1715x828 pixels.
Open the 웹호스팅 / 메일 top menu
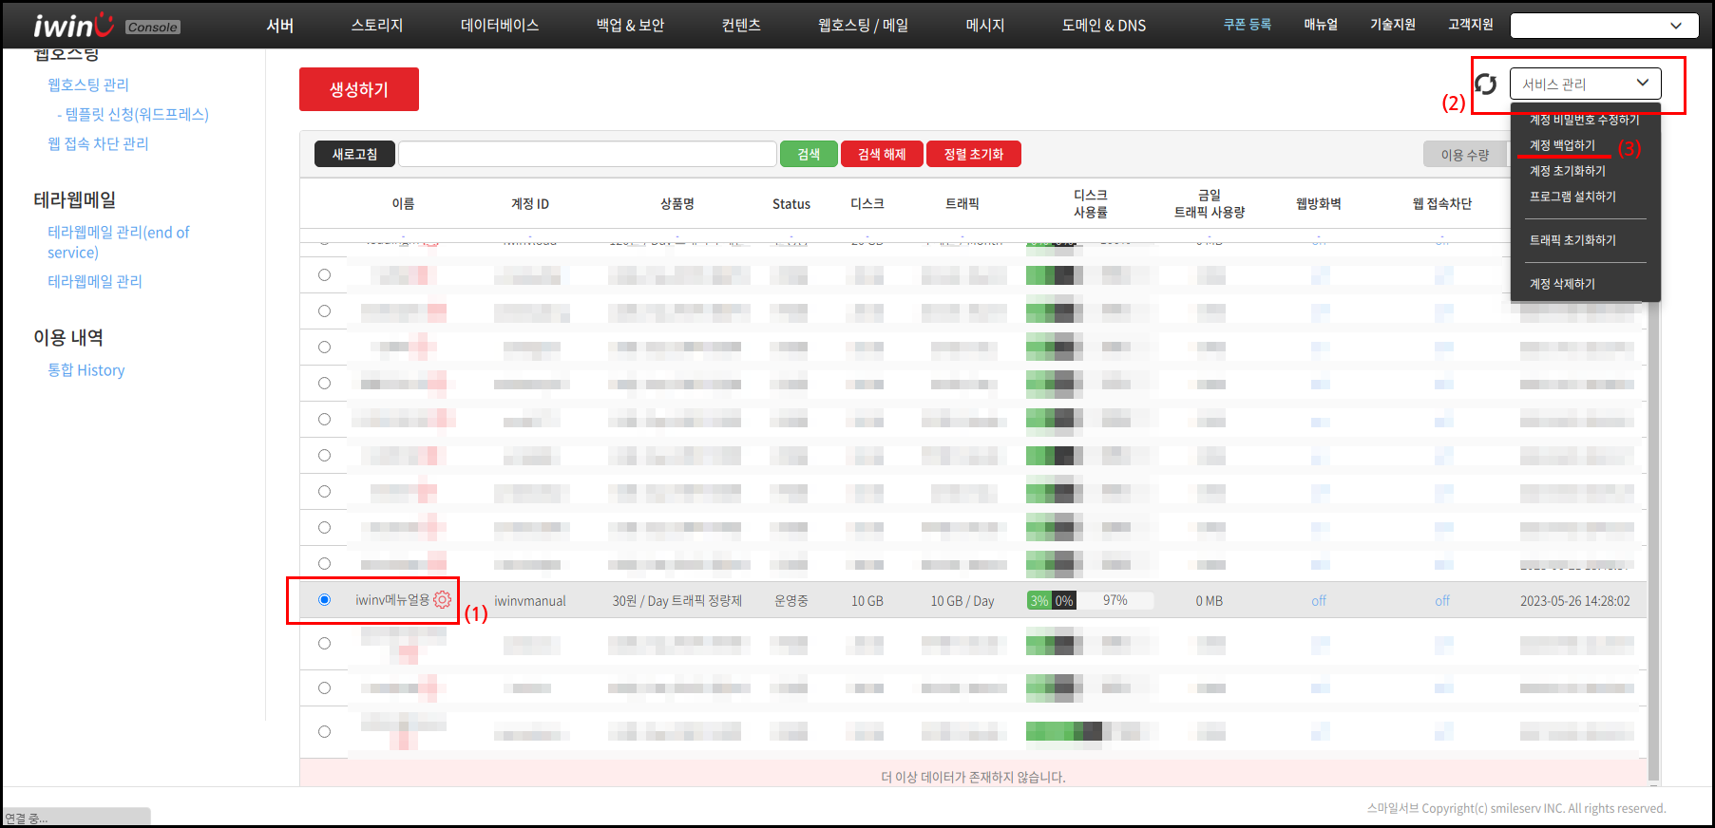[x=863, y=26]
